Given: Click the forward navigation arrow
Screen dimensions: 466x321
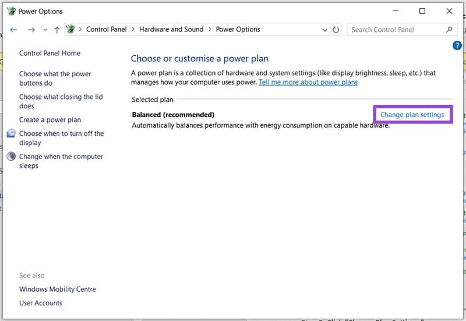Looking at the screenshot, I should (31, 30).
